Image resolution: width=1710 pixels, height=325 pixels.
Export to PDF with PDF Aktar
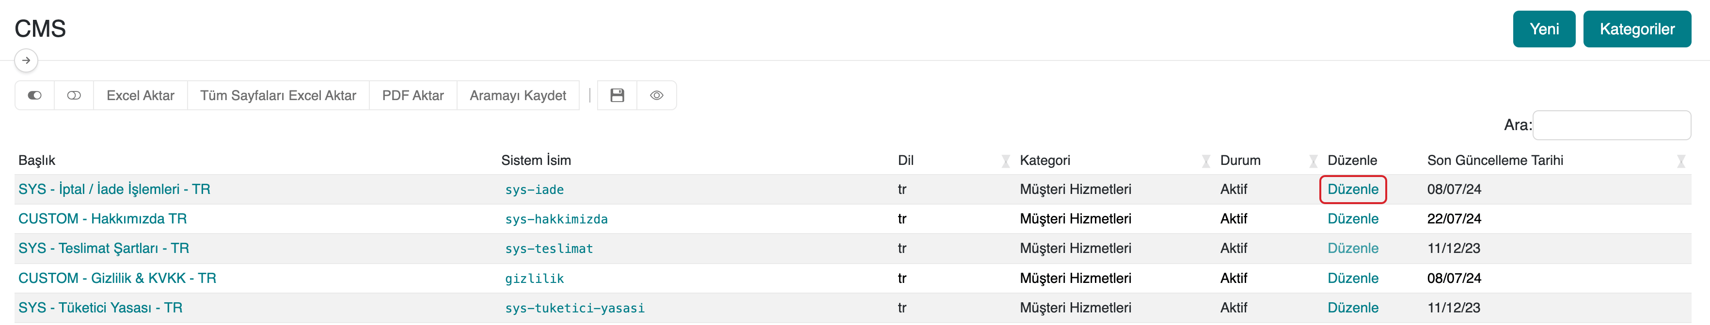tap(412, 95)
